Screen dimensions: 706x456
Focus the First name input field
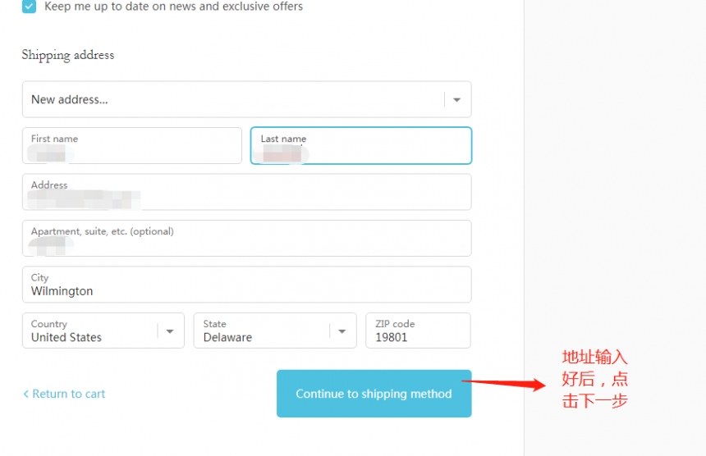[x=131, y=146]
